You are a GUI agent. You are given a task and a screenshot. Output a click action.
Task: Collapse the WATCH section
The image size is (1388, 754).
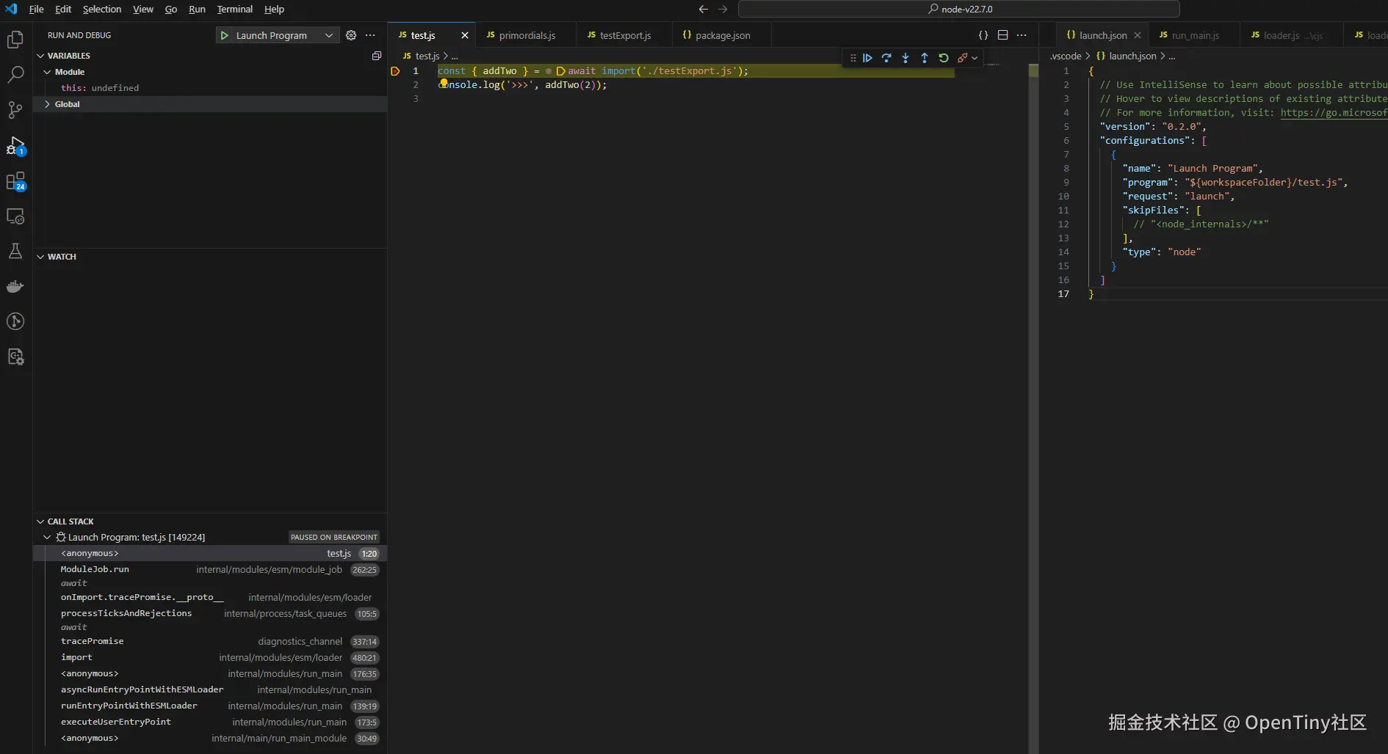click(x=40, y=257)
